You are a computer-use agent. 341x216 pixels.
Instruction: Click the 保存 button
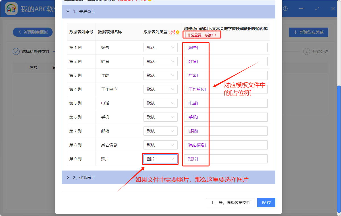coord(266,203)
